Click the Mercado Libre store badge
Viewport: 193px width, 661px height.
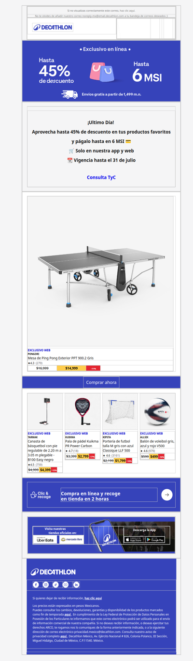[x=71, y=540]
